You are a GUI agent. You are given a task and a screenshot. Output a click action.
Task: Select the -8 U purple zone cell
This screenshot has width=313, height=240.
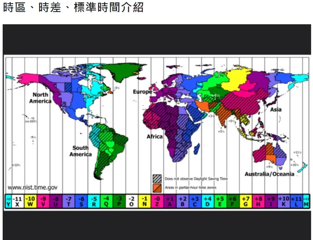(56, 201)
